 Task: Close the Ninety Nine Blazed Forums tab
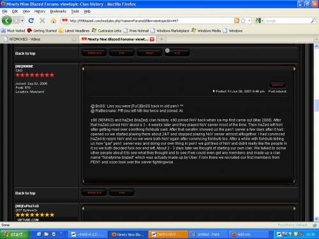(x=152, y=39)
